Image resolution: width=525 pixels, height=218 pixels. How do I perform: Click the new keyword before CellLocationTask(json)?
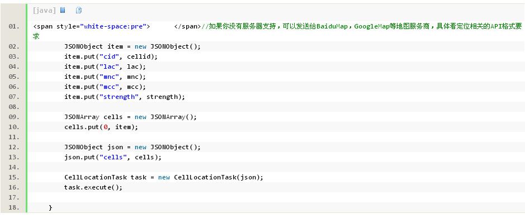[x=164, y=178]
